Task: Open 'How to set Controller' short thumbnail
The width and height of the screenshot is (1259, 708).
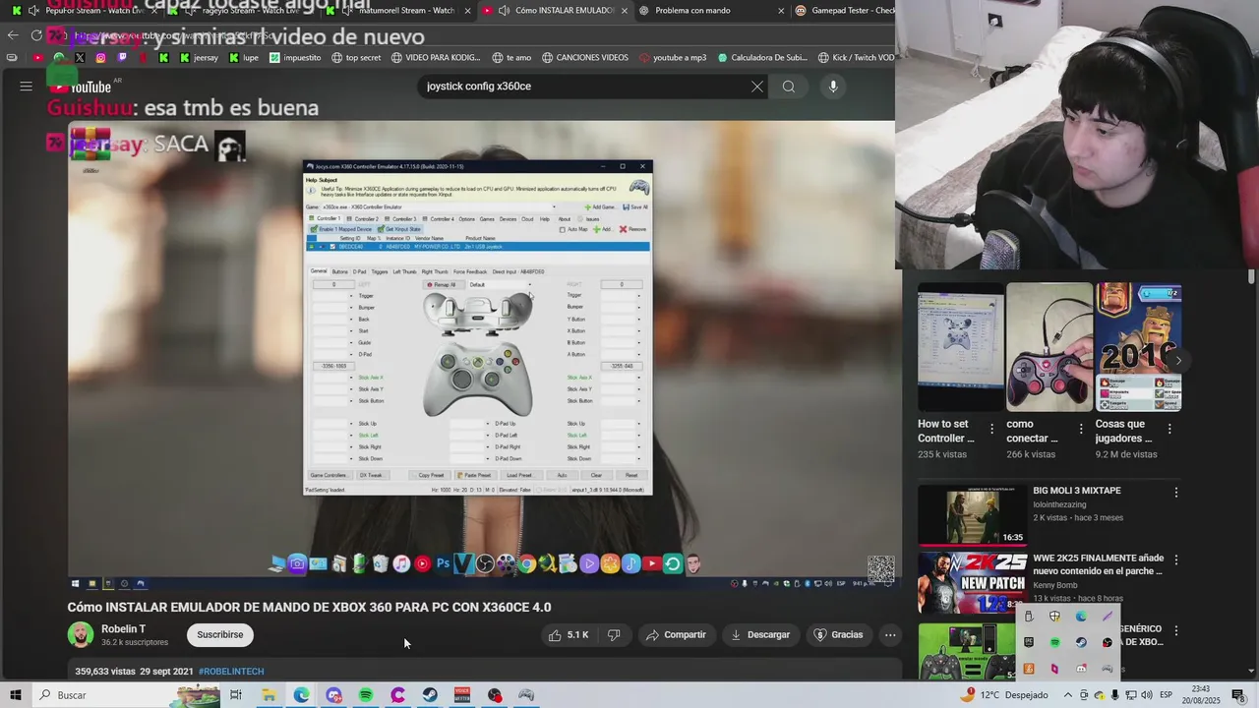Action: click(x=960, y=347)
